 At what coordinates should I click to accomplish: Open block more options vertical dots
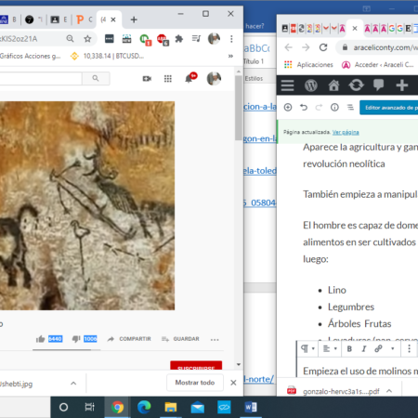[409, 348]
